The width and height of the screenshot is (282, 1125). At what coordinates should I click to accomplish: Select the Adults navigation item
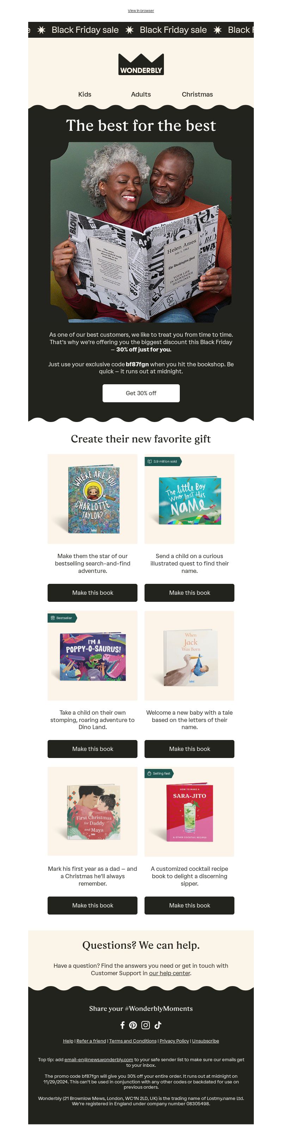141,94
